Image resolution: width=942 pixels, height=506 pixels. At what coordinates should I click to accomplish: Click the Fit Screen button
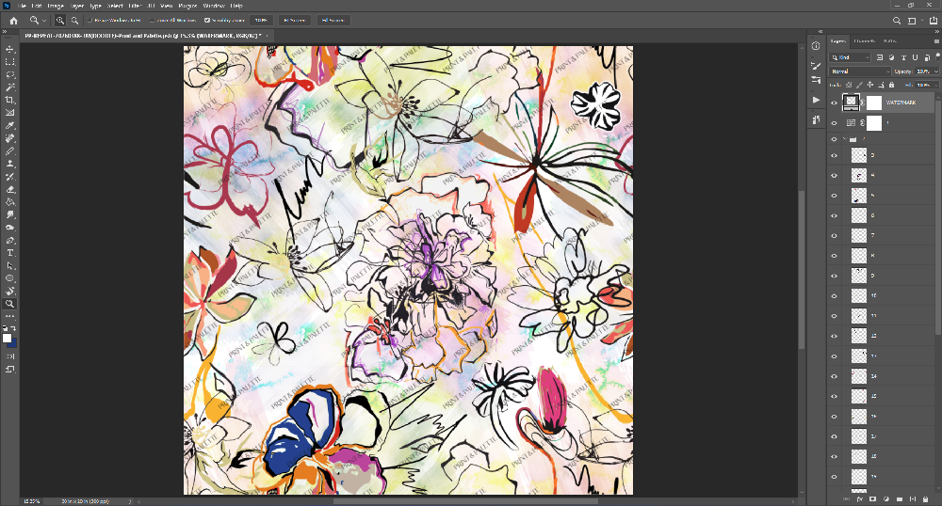coord(294,21)
